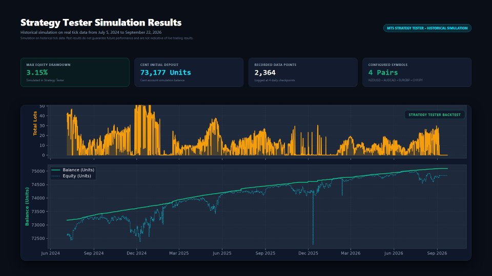Click the "72500" balance axis tick

click(x=38, y=239)
